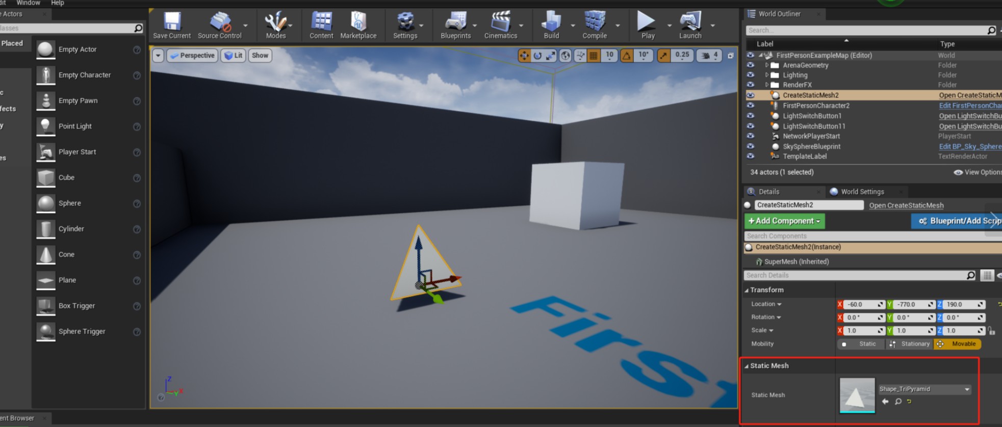
Task: Click the Shape_TriPyramid mesh thumbnail
Action: tap(857, 395)
